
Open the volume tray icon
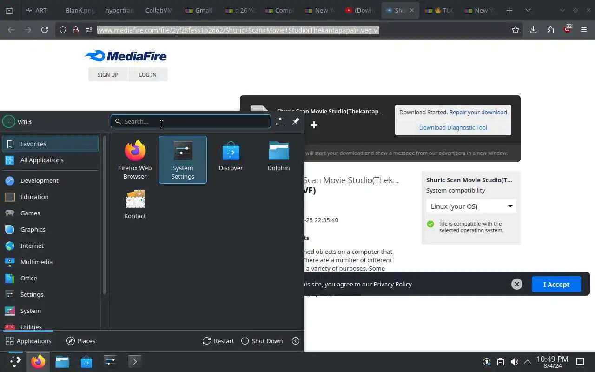[x=514, y=362]
